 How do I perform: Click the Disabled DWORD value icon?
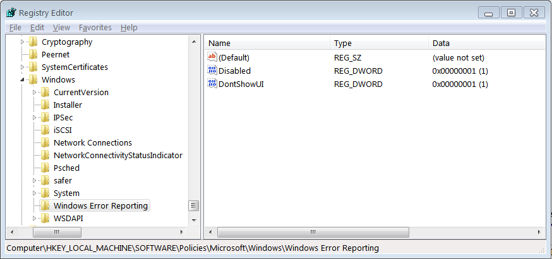click(212, 71)
